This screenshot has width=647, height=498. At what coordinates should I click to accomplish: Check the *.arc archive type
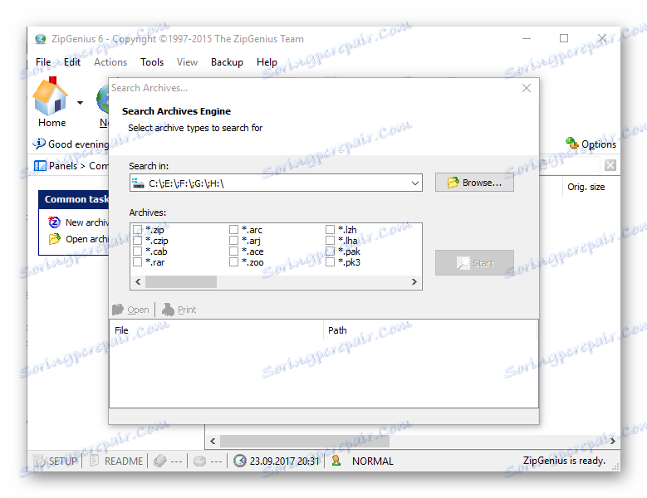click(x=233, y=229)
